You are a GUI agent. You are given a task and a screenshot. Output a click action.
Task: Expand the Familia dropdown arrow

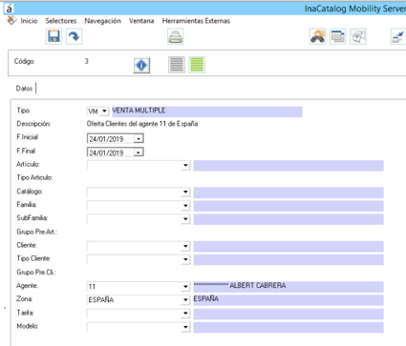(185, 206)
